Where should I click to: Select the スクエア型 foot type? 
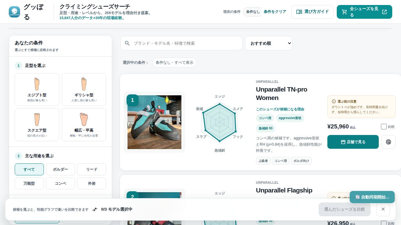(37, 125)
